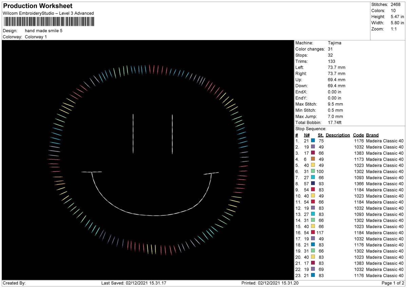Viewport: 407px width, 288px height.
Task: Click the Code column header
Action: click(358, 135)
